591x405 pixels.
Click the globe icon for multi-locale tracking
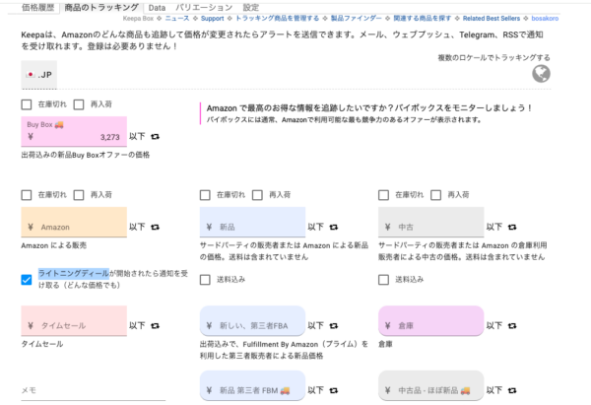pyautogui.click(x=541, y=75)
